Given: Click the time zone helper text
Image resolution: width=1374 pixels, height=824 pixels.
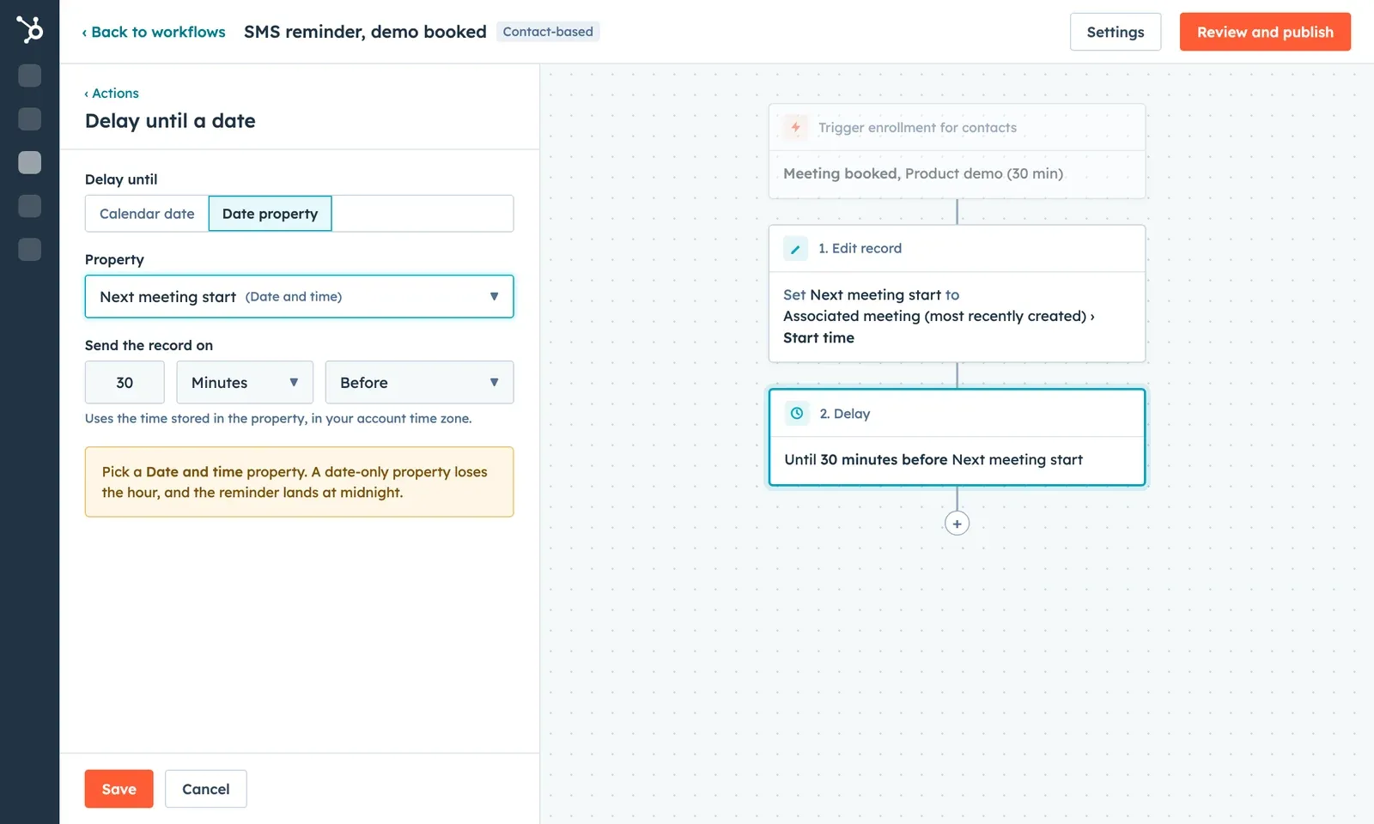Looking at the screenshot, I should tap(278, 419).
